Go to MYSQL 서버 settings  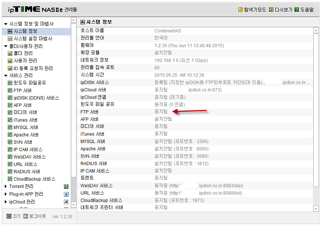(x=26, y=128)
